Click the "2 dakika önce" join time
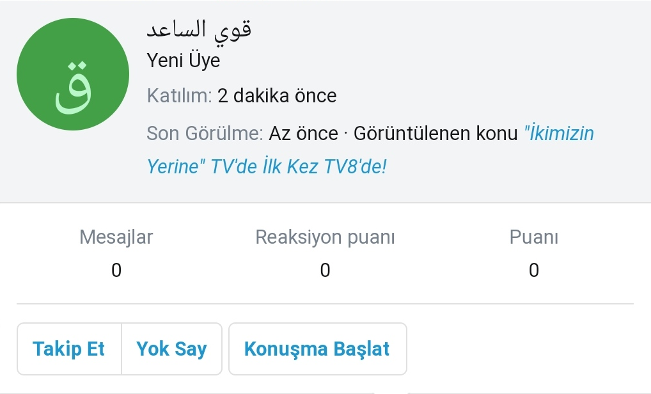The height and width of the screenshot is (394, 651). click(277, 96)
